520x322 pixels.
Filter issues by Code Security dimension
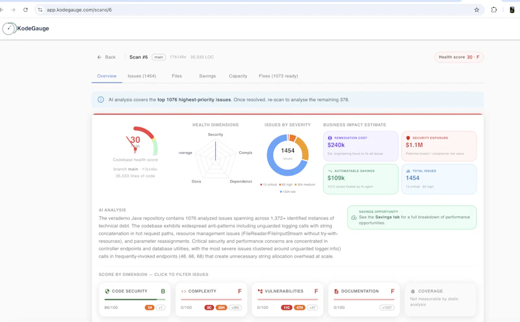point(135,299)
